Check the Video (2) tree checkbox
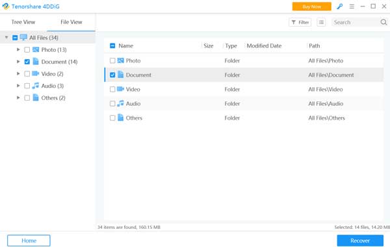Image resolution: width=390 pixels, height=247 pixels. click(x=27, y=73)
